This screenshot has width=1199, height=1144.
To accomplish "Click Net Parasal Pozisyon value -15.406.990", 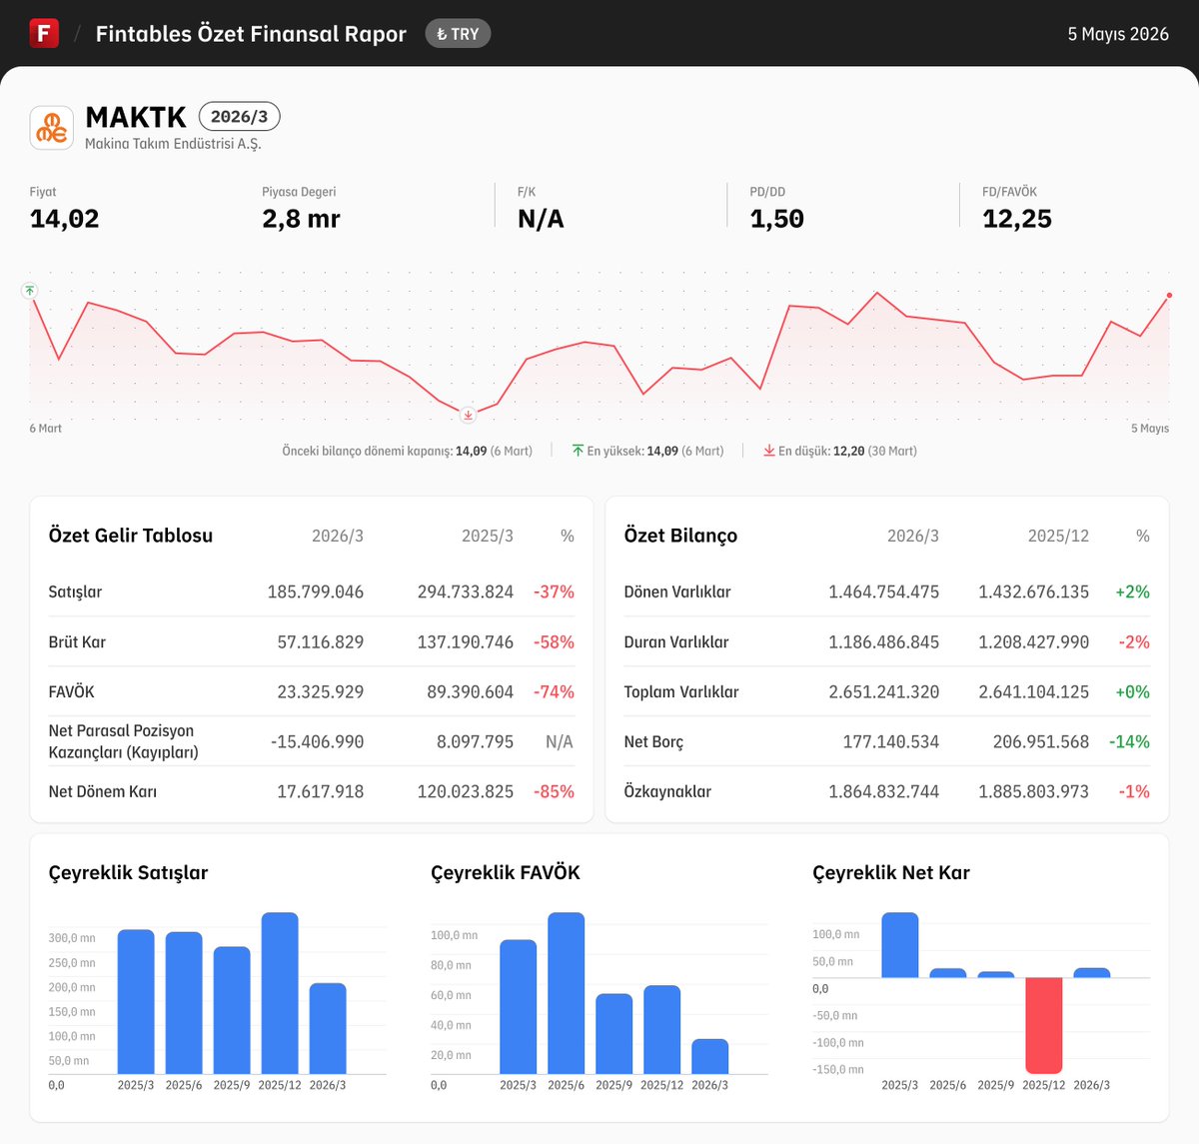I will pos(318,741).
